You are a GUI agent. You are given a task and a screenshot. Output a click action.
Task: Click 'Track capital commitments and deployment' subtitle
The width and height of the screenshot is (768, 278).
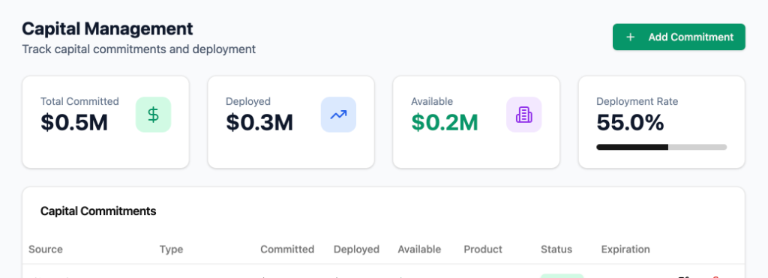139,49
